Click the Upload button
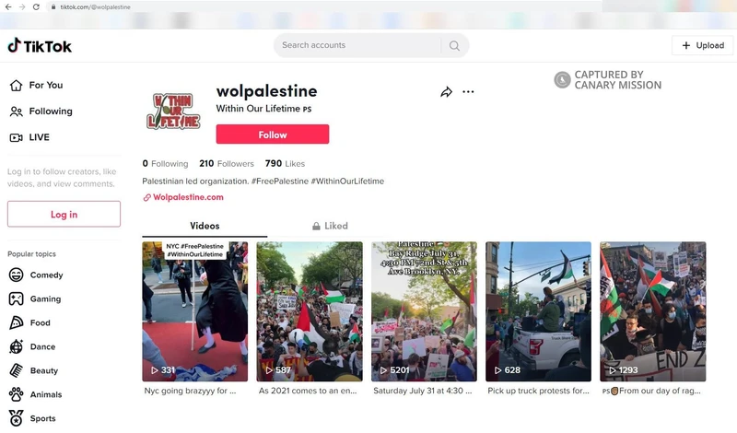The height and width of the screenshot is (433, 737). [703, 46]
